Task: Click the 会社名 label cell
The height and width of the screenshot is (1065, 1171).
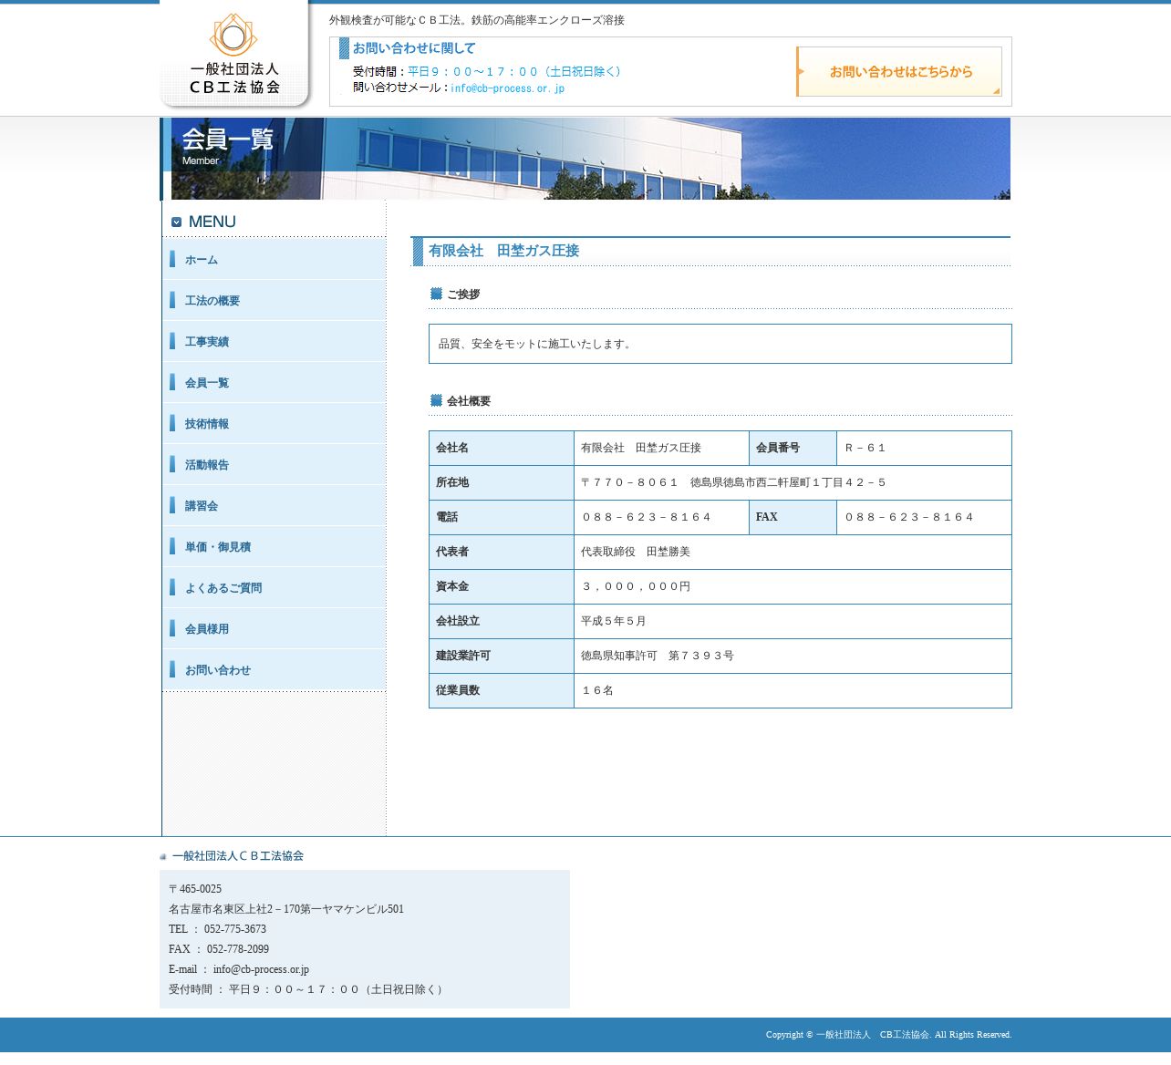Action: click(502, 448)
